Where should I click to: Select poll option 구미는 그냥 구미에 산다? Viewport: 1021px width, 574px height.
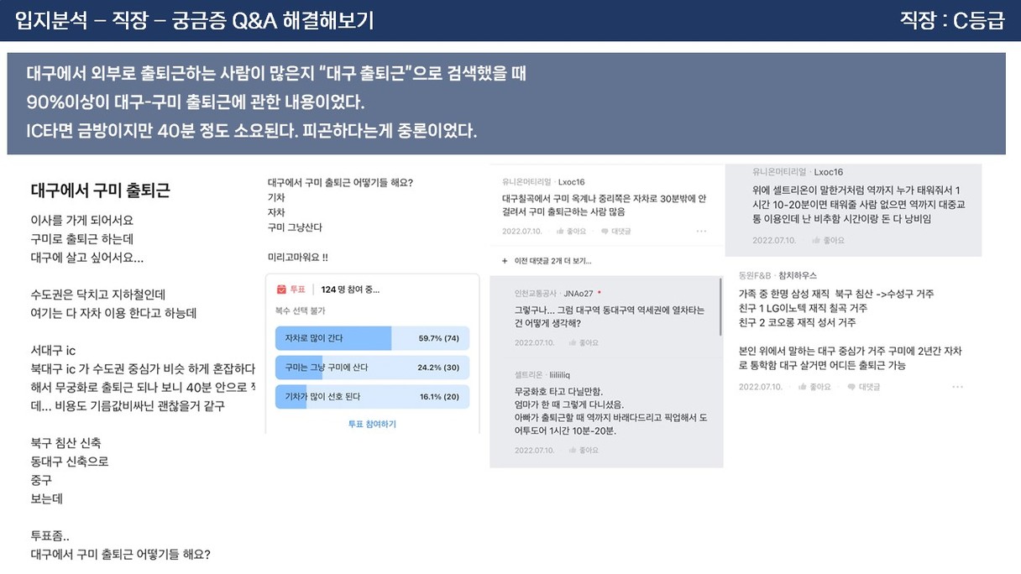coord(372,368)
